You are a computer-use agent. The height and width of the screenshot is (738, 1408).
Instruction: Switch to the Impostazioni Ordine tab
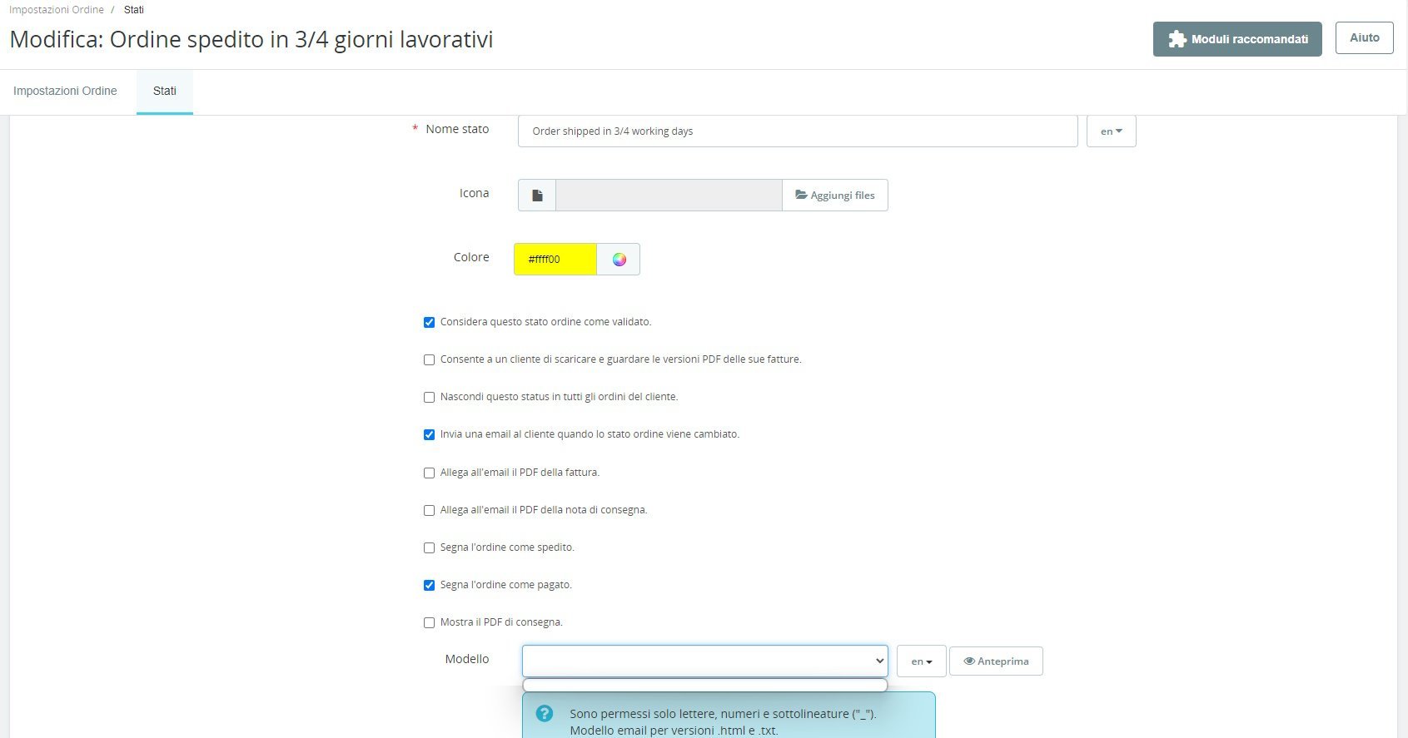[65, 92]
